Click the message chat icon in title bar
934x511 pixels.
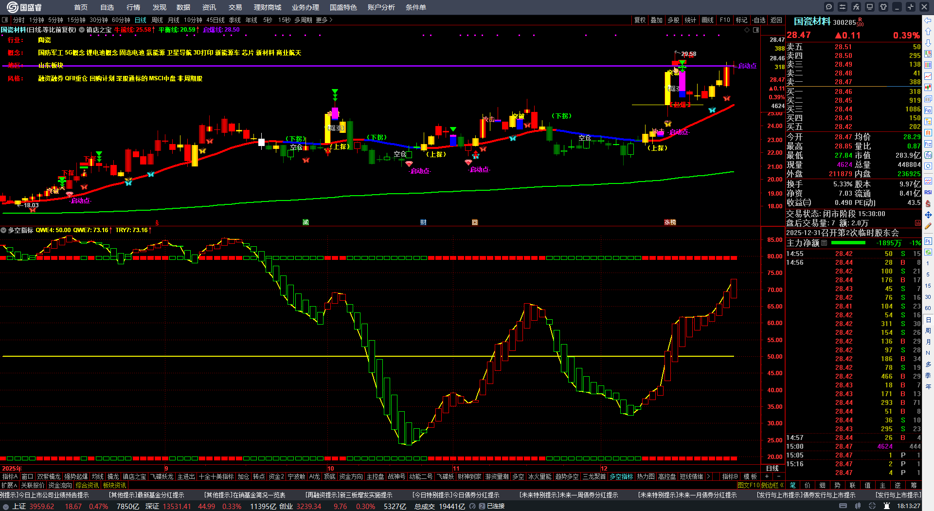[829, 7]
